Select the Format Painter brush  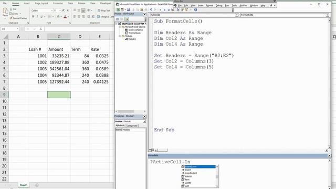coord(11,18)
